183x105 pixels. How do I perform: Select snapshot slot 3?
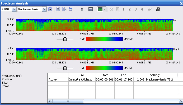coord(136,9)
